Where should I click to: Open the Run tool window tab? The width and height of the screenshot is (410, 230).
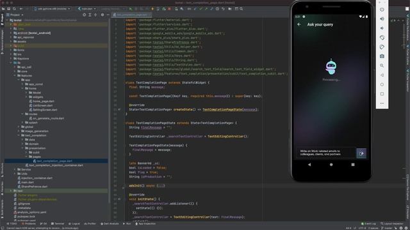pos(127,224)
